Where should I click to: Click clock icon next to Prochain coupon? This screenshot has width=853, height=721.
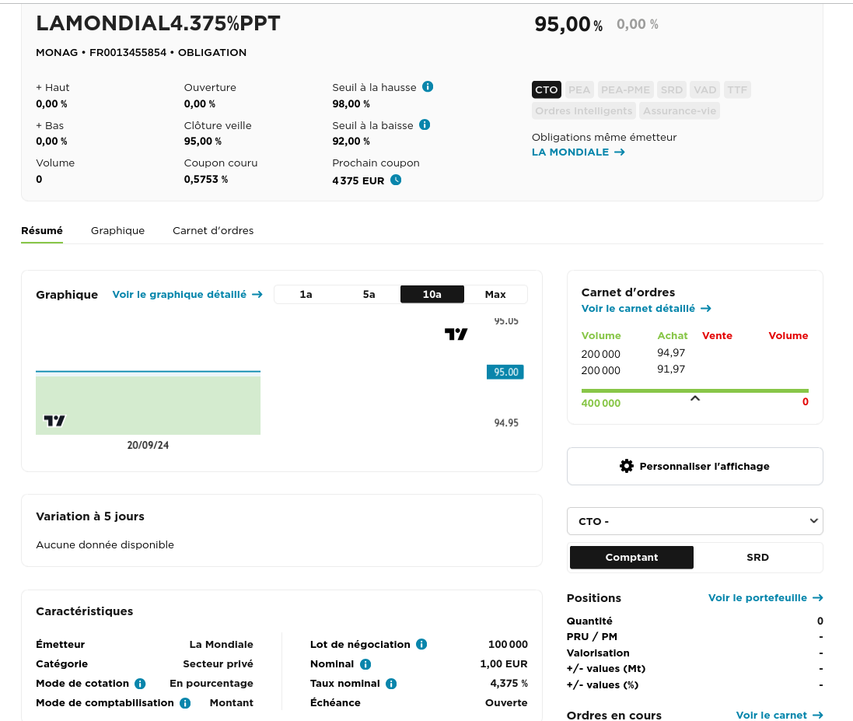(x=396, y=180)
